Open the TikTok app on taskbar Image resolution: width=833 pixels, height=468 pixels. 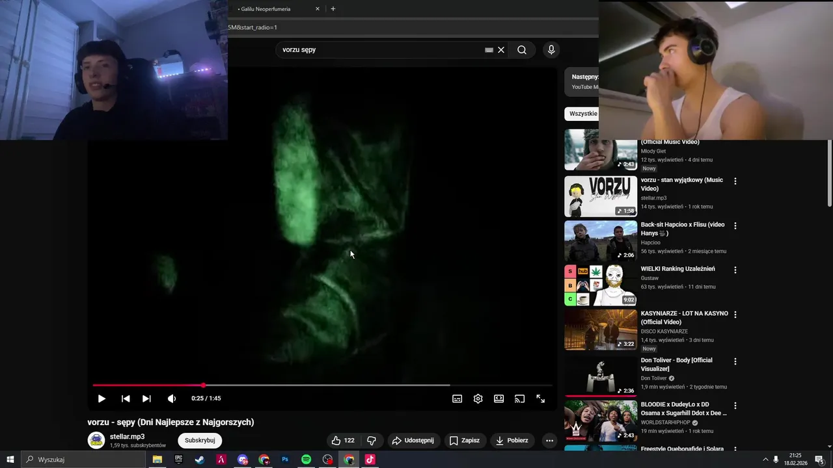coord(370,460)
